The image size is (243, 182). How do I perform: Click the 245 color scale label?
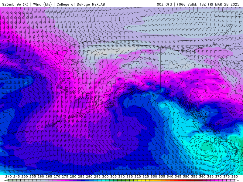16,177
